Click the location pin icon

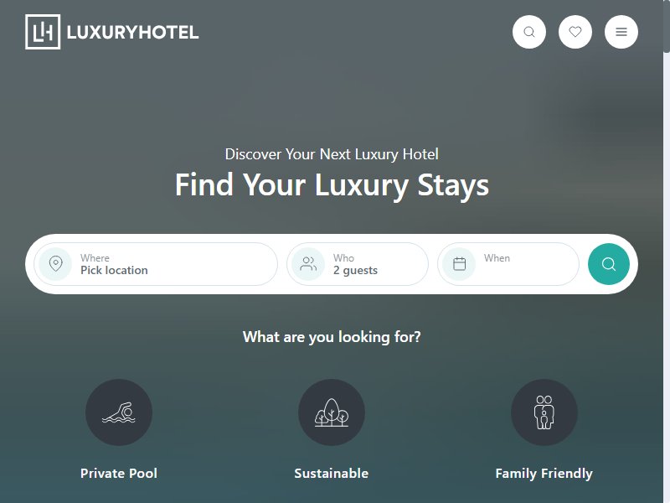click(55, 264)
